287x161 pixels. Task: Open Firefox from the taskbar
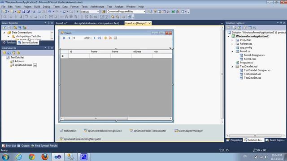[x=45, y=157]
